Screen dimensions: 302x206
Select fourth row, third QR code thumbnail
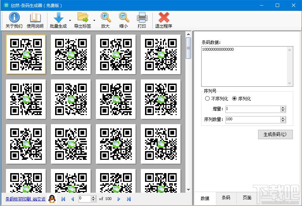[x=116, y=181]
